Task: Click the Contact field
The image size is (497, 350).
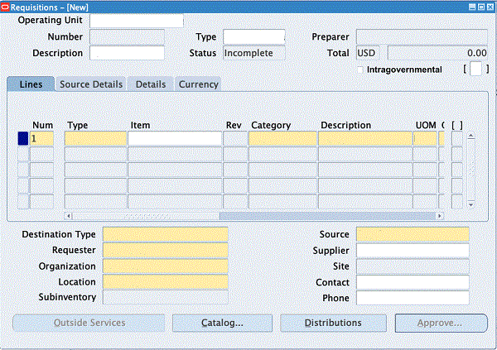Action: click(x=413, y=282)
